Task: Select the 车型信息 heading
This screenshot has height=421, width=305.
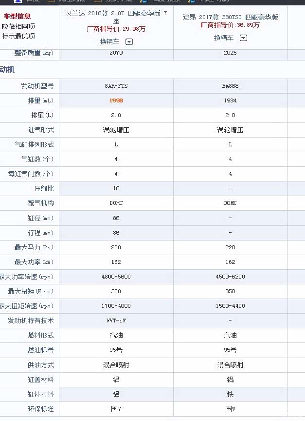Action: [17, 16]
